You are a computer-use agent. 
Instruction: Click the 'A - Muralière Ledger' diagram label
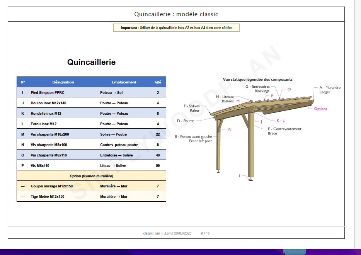click(x=329, y=89)
